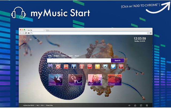Image resolution: width=171 pixels, height=108 pixels.
Task: Open the EULA footer link
Action: pyautogui.click(x=42, y=106)
